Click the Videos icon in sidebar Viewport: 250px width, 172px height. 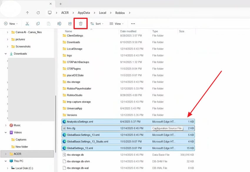pyautogui.click(x=11, y=132)
